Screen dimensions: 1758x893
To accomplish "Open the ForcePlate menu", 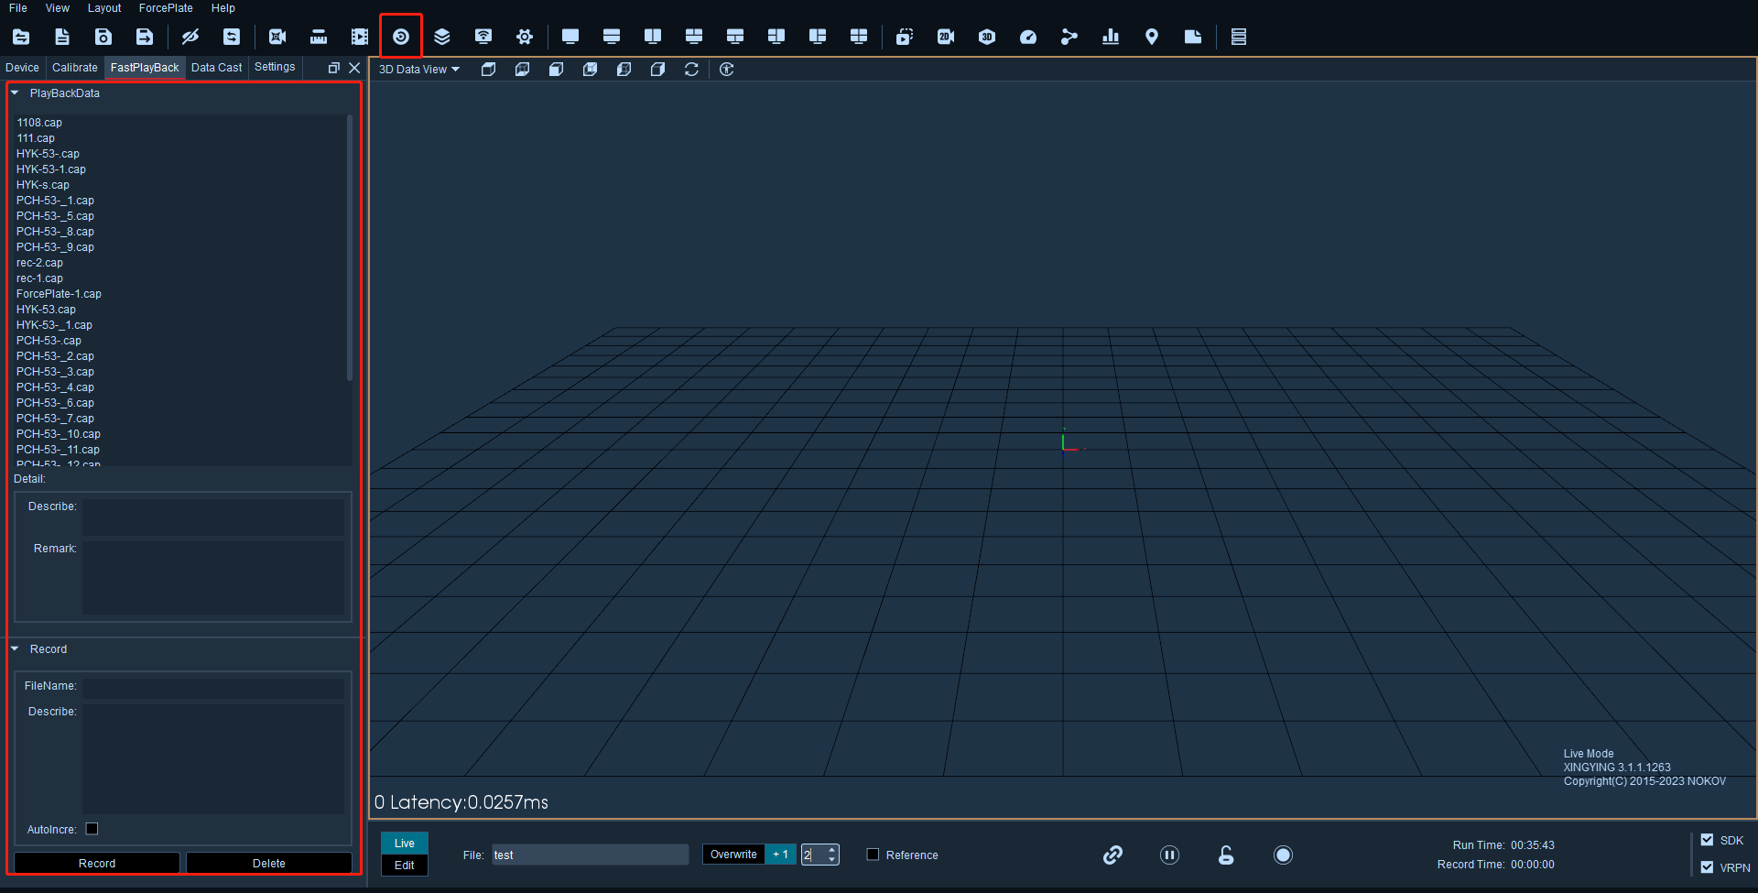I will [166, 8].
